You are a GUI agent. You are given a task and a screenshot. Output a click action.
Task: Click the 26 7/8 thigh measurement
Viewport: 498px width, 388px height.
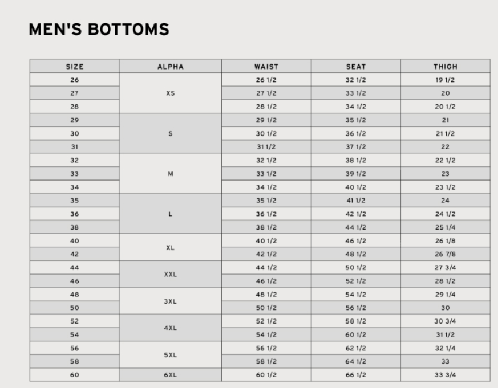(x=445, y=254)
